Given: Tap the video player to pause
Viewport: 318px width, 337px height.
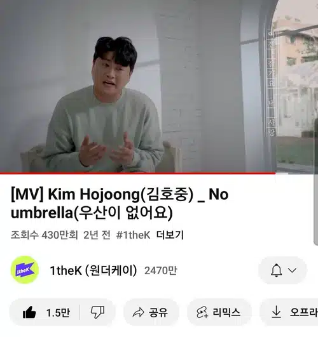Looking at the screenshot, I should (x=159, y=86).
